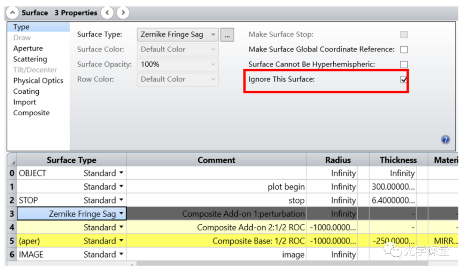Click the Radius column header
This screenshot has width=465, height=271.
coord(338,160)
